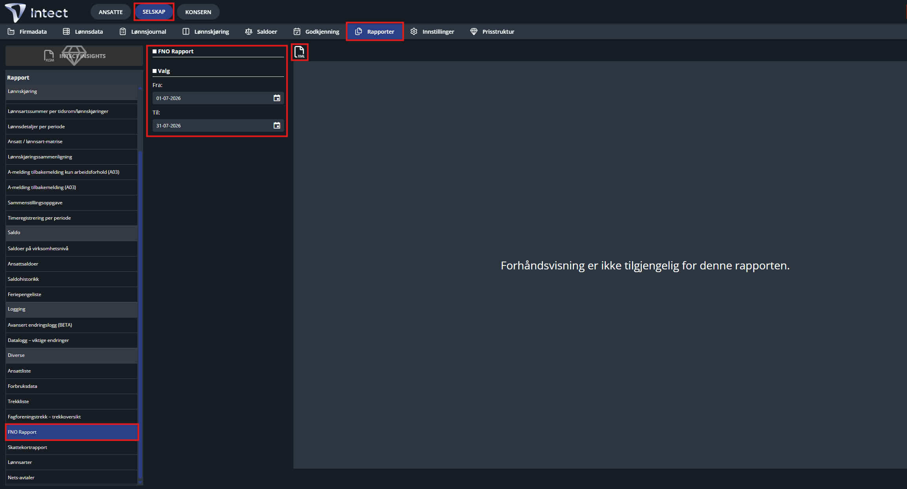Click the Innstillinger gear icon
The width and height of the screenshot is (907, 489).
coord(414,31)
